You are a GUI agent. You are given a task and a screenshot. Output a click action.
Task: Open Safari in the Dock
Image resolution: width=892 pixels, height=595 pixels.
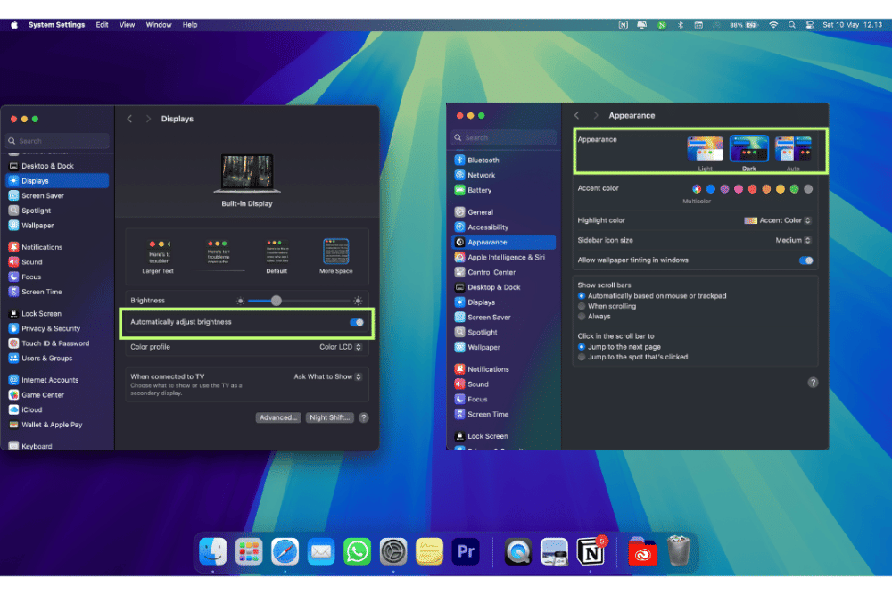(x=285, y=552)
